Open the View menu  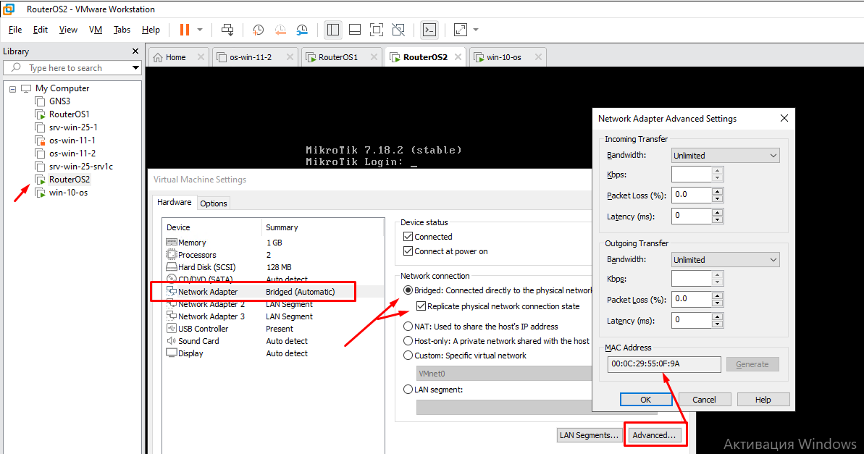[68, 30]
